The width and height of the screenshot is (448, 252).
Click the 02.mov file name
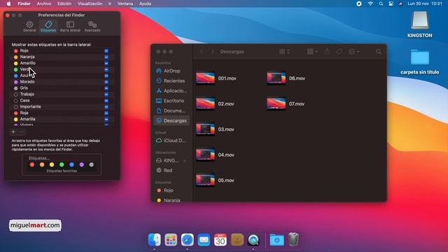226,104
